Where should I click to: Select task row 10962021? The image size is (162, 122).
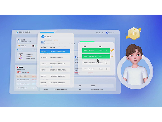coord(55,64)
